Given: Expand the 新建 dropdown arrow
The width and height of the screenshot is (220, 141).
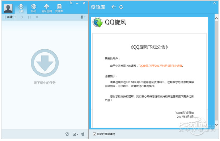Looking at the screenshot, I should (15, 17).
